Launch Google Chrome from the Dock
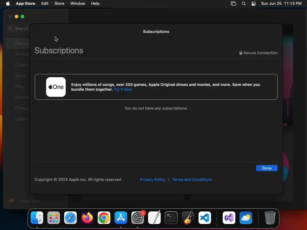The image size is (307, 230). [104, 217]
